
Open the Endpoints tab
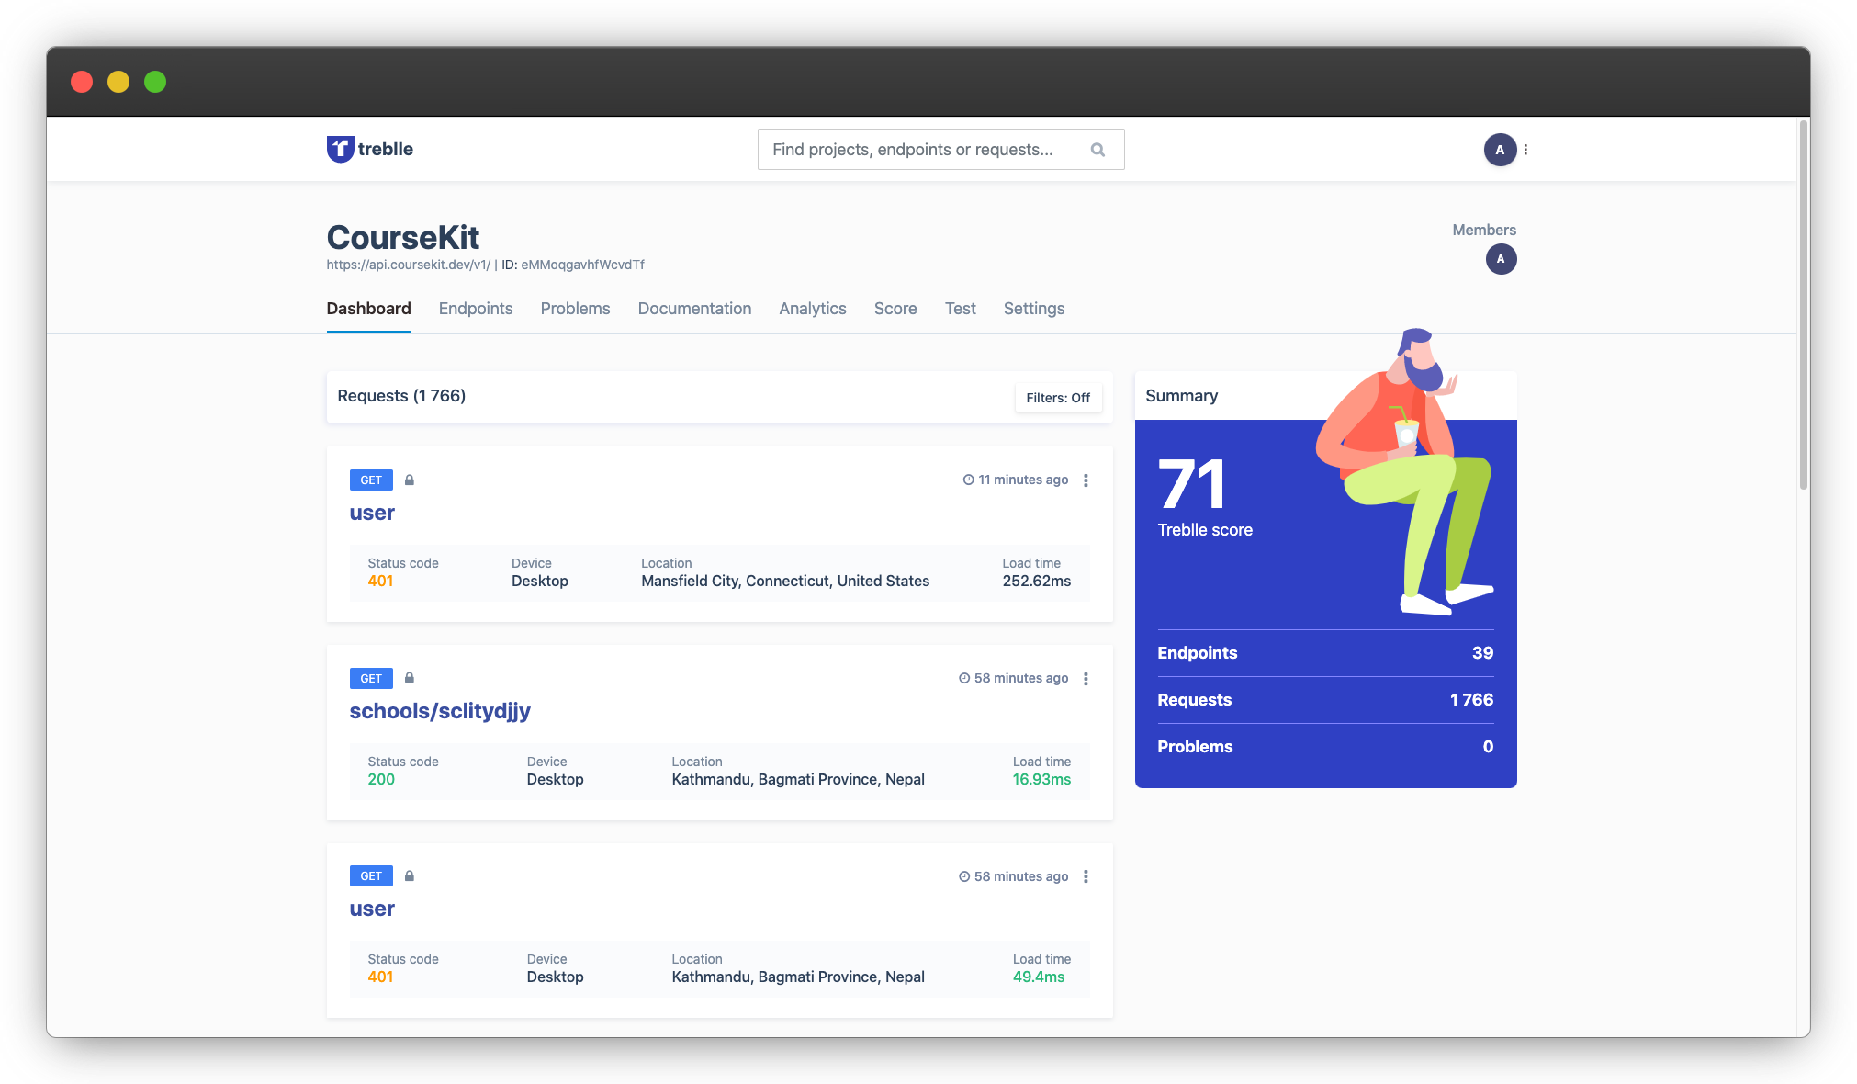coord(476,309)
